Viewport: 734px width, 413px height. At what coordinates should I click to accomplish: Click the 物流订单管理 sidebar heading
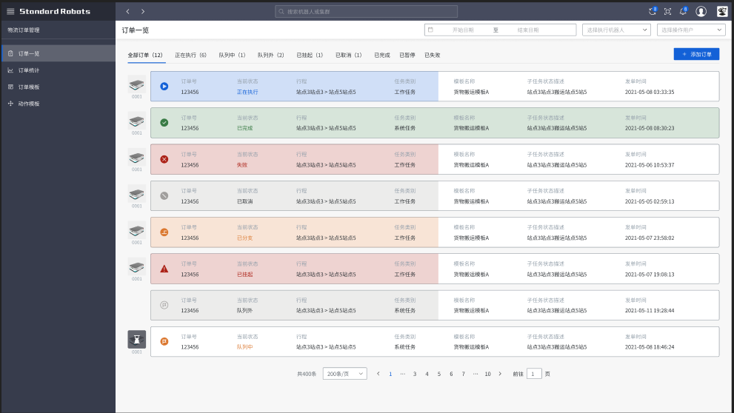pyautogui.click(x=24, y=30)
